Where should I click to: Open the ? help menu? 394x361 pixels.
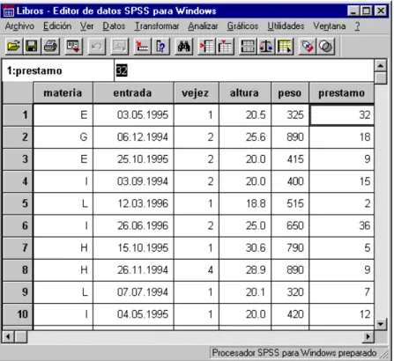coord(357,26)
